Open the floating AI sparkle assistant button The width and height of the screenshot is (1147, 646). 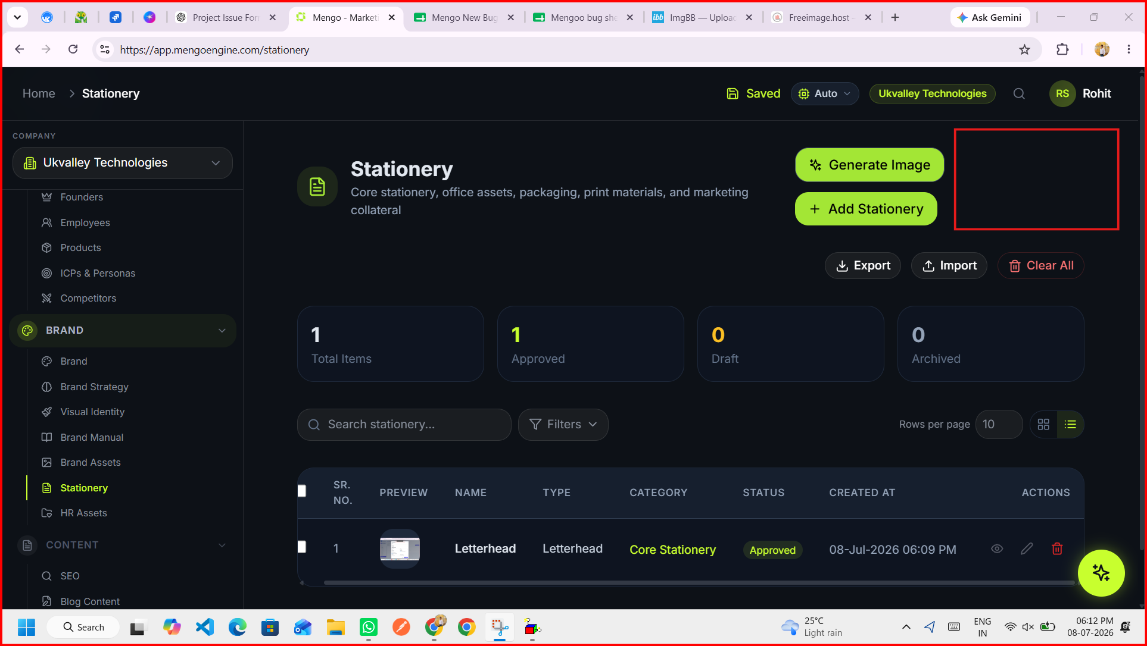[1101, 573]
